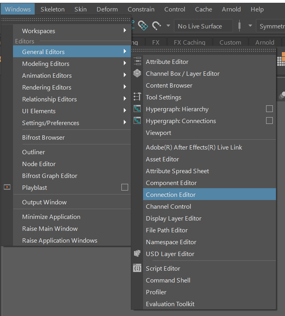Click the No Live Surface field
Viewport: 285px width, 316px height.
(x=202, y=26)
